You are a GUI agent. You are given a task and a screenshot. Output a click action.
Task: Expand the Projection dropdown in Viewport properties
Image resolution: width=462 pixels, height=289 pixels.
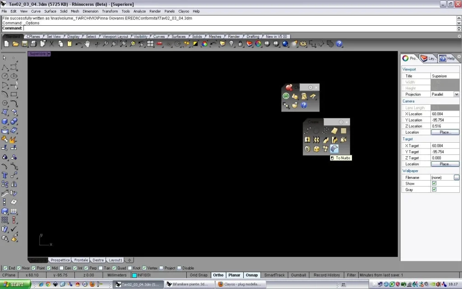[456, 94]
